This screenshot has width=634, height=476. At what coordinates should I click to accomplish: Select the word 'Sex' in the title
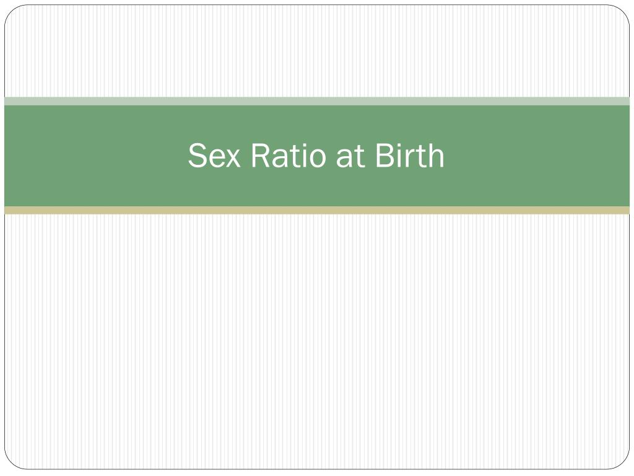(x=214, y=156)
